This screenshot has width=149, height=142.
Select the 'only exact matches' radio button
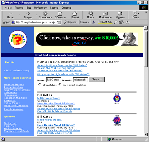click(x=60, y=85)
